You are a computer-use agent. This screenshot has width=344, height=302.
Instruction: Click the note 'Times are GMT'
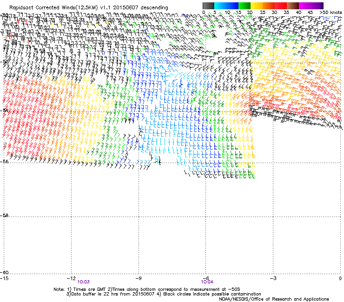click(89, 289)
